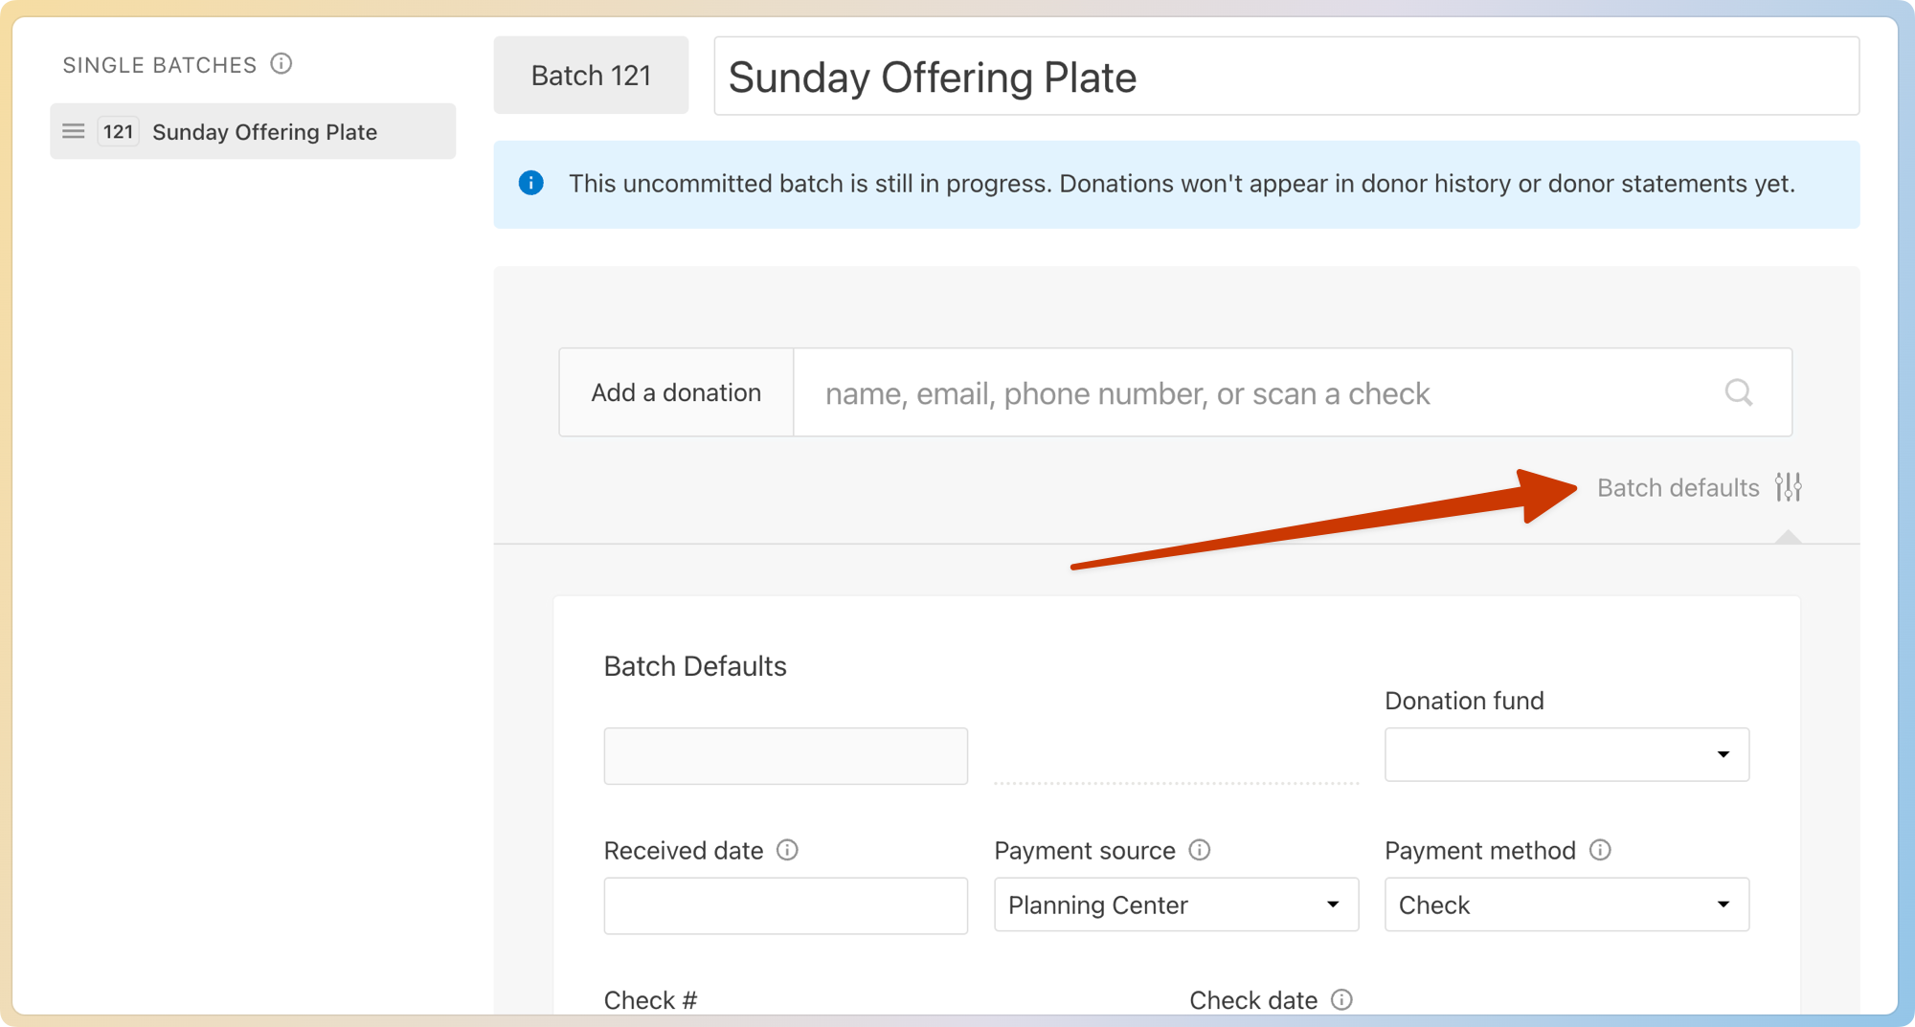
Task: Click the Payment source info icon
Action: (1199, 850)
